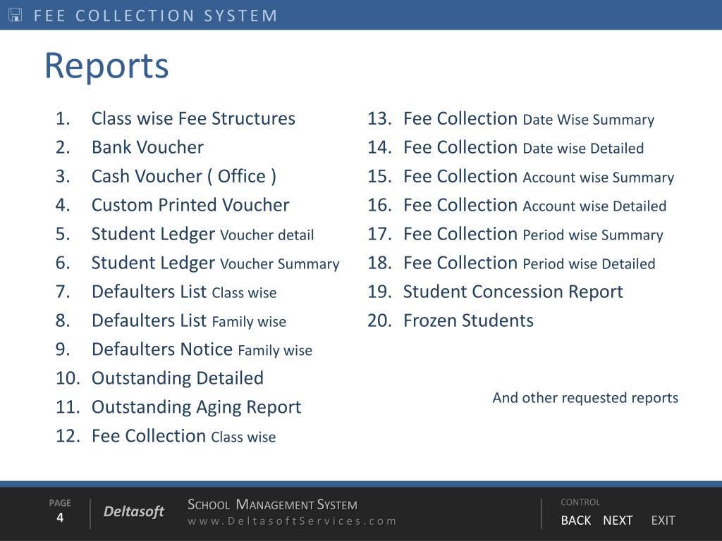Screen dimensions: 722x541
Task: Open Defaulters Notice Family wise
Action: [202, 349]
